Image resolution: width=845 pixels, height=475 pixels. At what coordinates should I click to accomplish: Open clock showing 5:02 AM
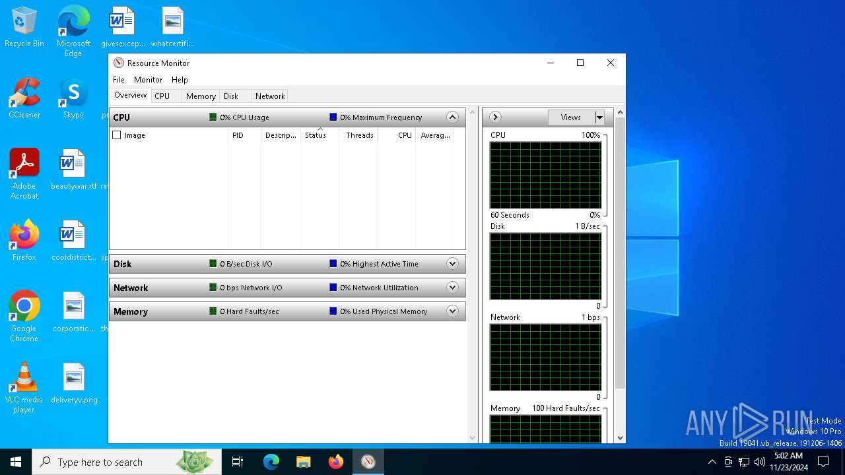(x=788, y=462)
